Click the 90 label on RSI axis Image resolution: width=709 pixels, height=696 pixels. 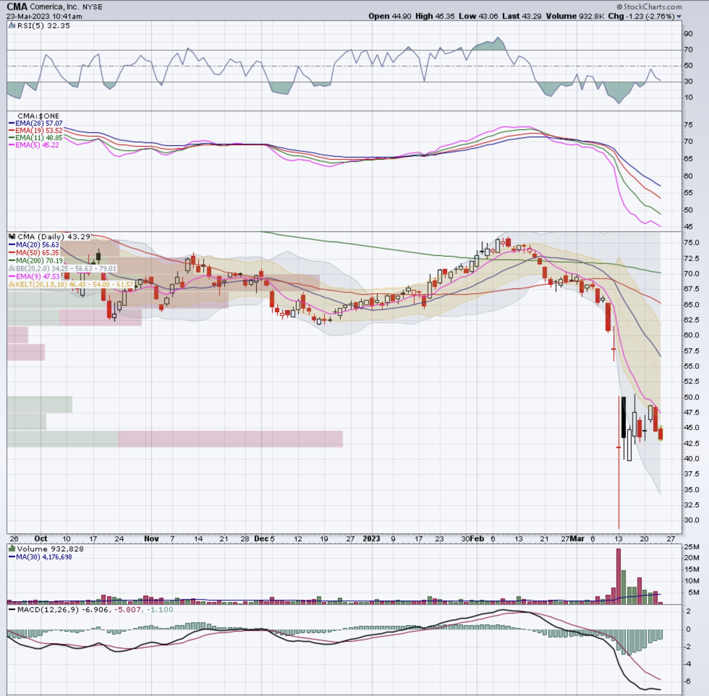click(x=688, y=34)
